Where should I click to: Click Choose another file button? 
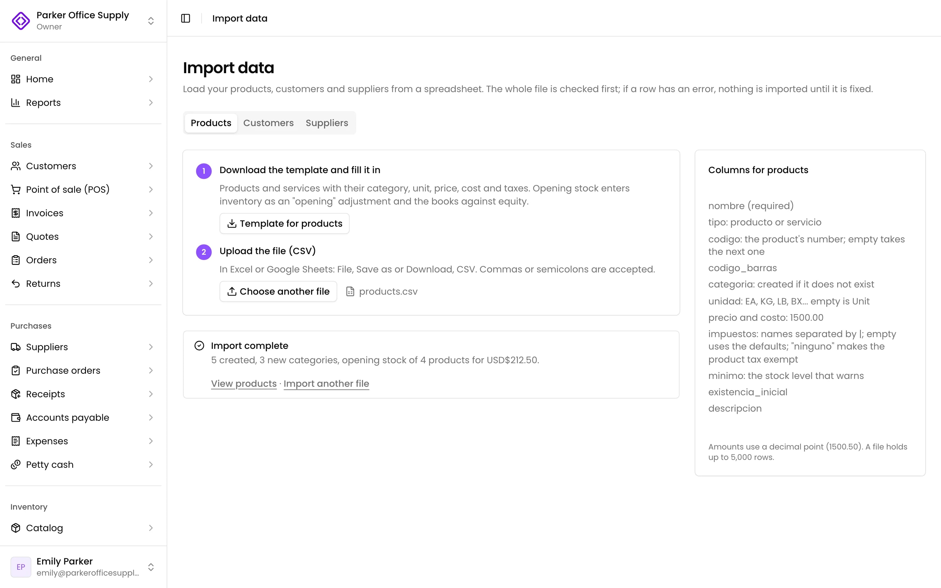278,291
